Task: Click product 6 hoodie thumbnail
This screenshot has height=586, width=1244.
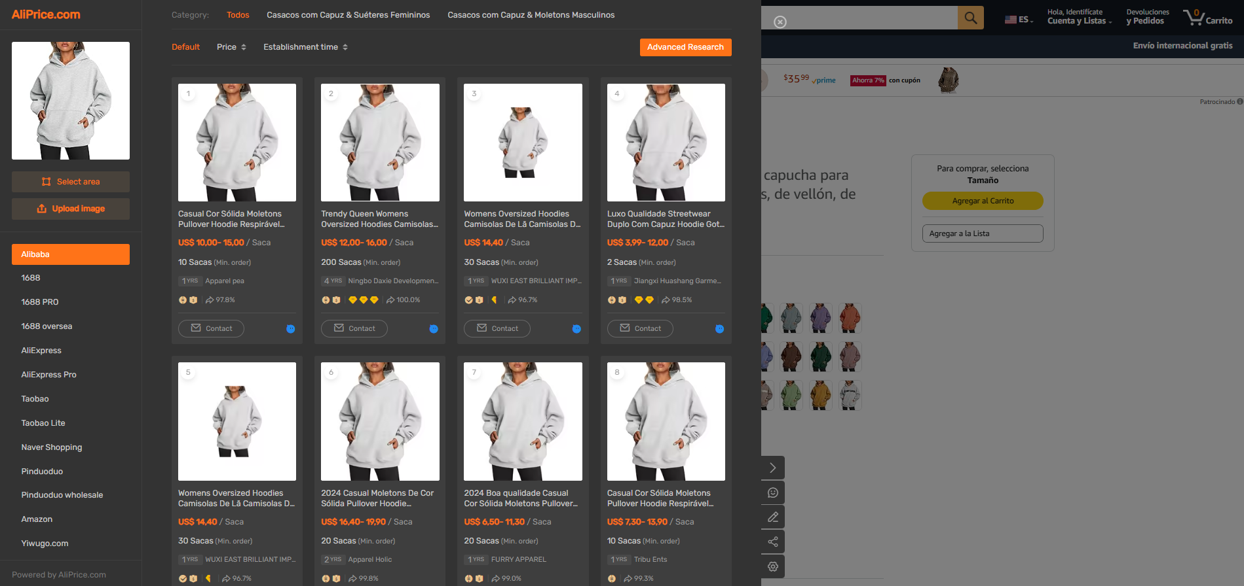Action: [380, 422]
